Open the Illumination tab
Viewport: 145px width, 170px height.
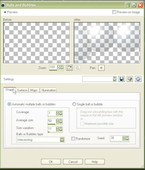(x=49, y=90)
